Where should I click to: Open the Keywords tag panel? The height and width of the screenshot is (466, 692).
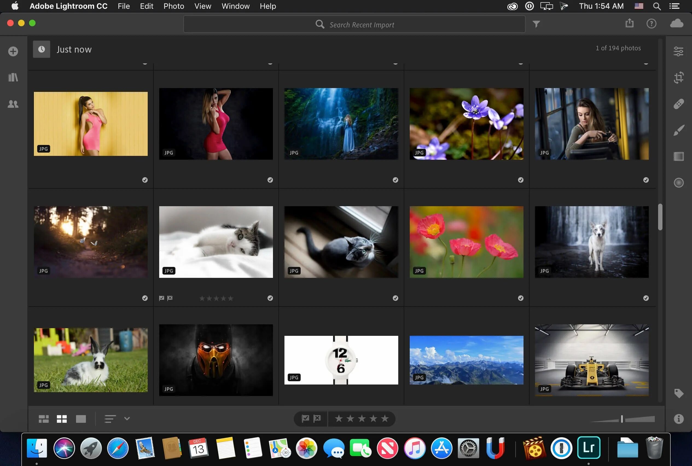[x=678, y=393]
